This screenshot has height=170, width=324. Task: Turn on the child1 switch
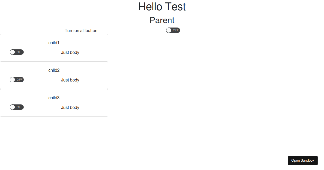(16, 52)
